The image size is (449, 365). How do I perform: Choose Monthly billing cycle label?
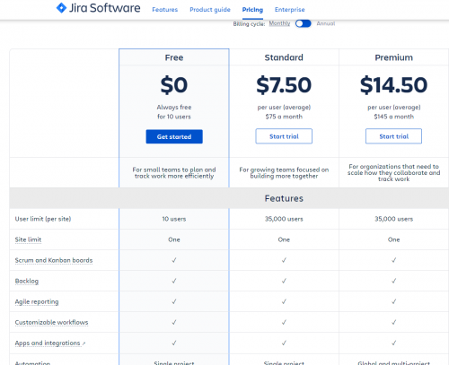click(x=279, y=23)
